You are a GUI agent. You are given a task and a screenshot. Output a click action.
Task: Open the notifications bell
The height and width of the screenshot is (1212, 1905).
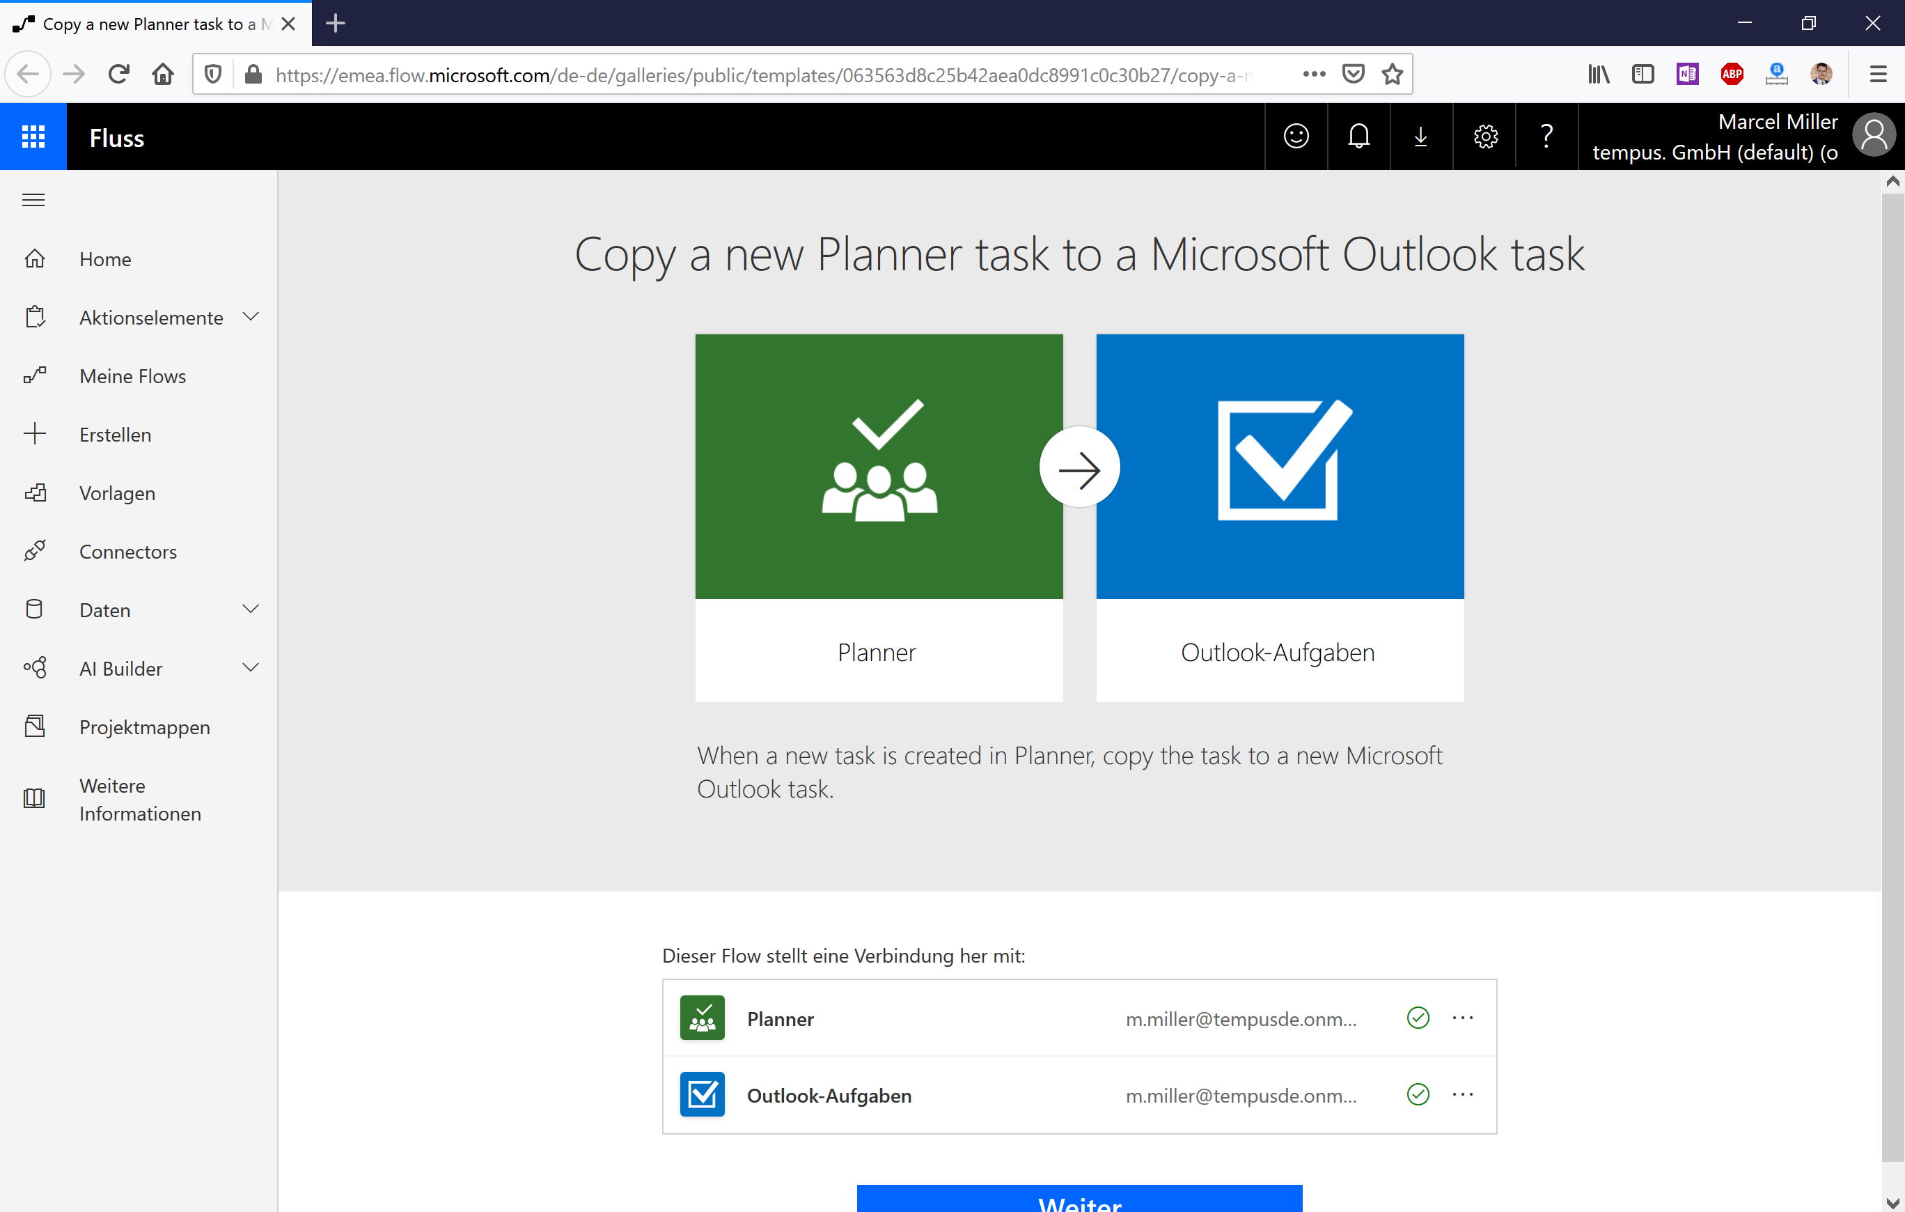point(1358,137)
